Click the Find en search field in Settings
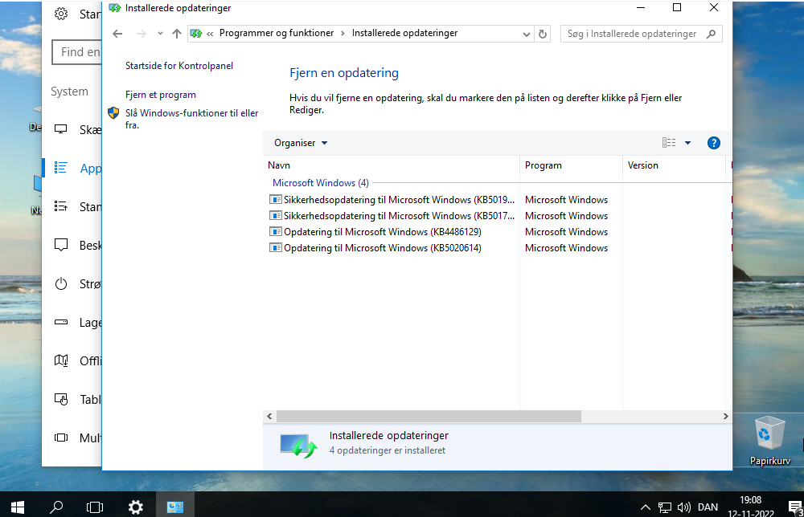 [77, 52]
